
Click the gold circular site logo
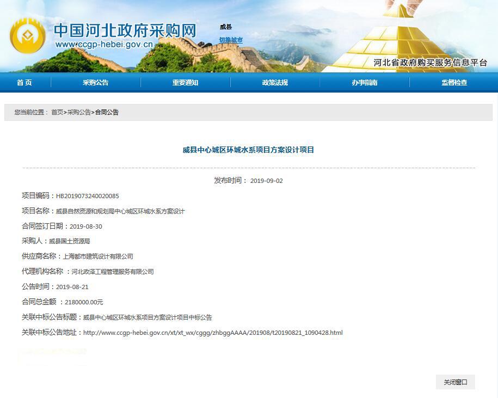(x=27, y=36)
